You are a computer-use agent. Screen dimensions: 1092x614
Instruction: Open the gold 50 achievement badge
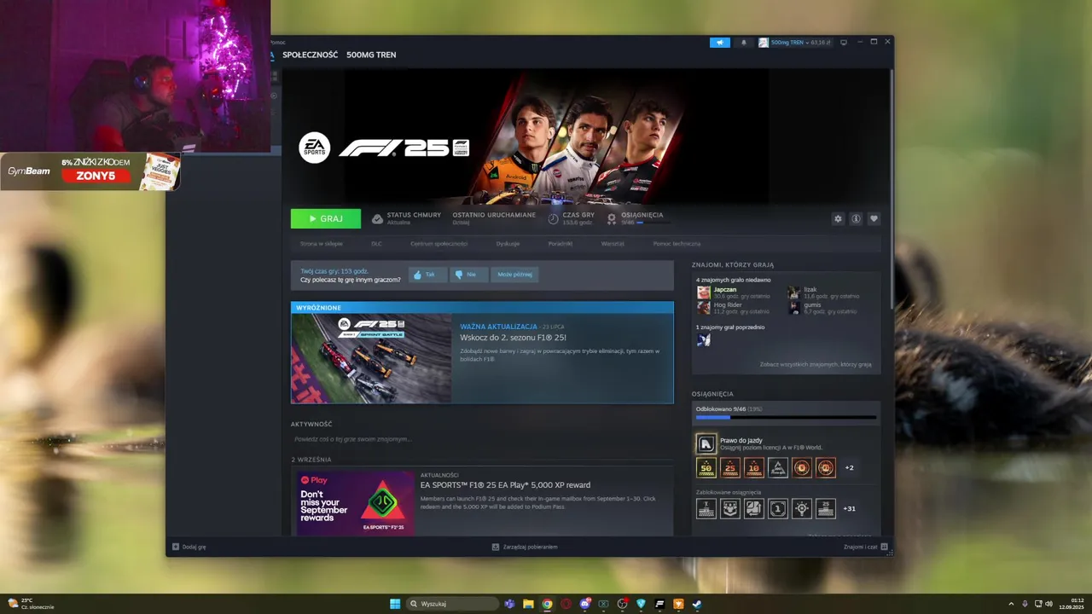click(706, 467)
